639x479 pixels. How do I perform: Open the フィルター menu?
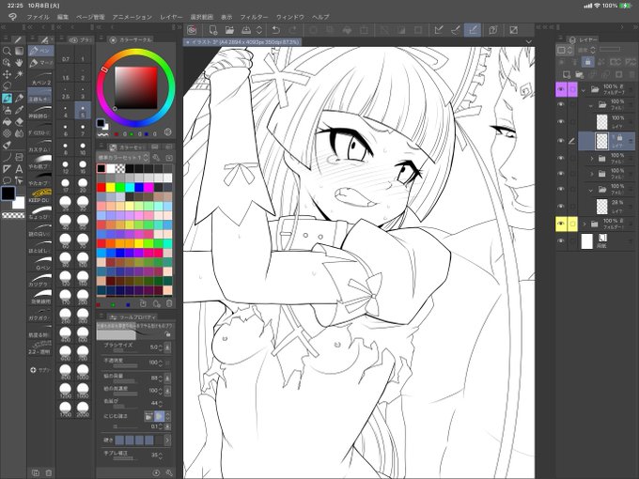coord(254,17)
